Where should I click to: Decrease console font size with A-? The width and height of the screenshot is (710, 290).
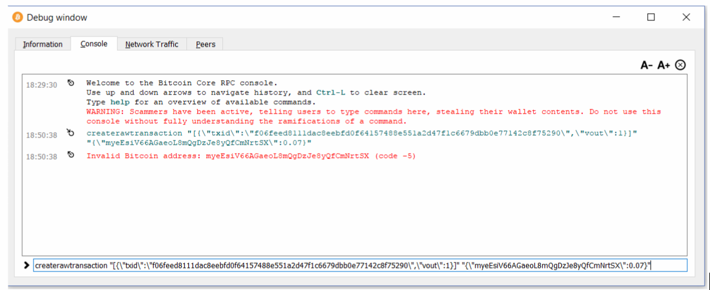pyautogui.click(x=647, y=65)
